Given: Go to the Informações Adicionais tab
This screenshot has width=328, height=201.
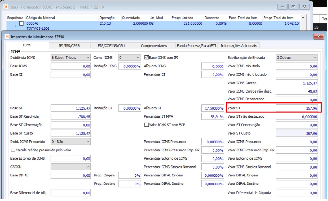Looking at the screenshot, I should [x=239, y=45].
